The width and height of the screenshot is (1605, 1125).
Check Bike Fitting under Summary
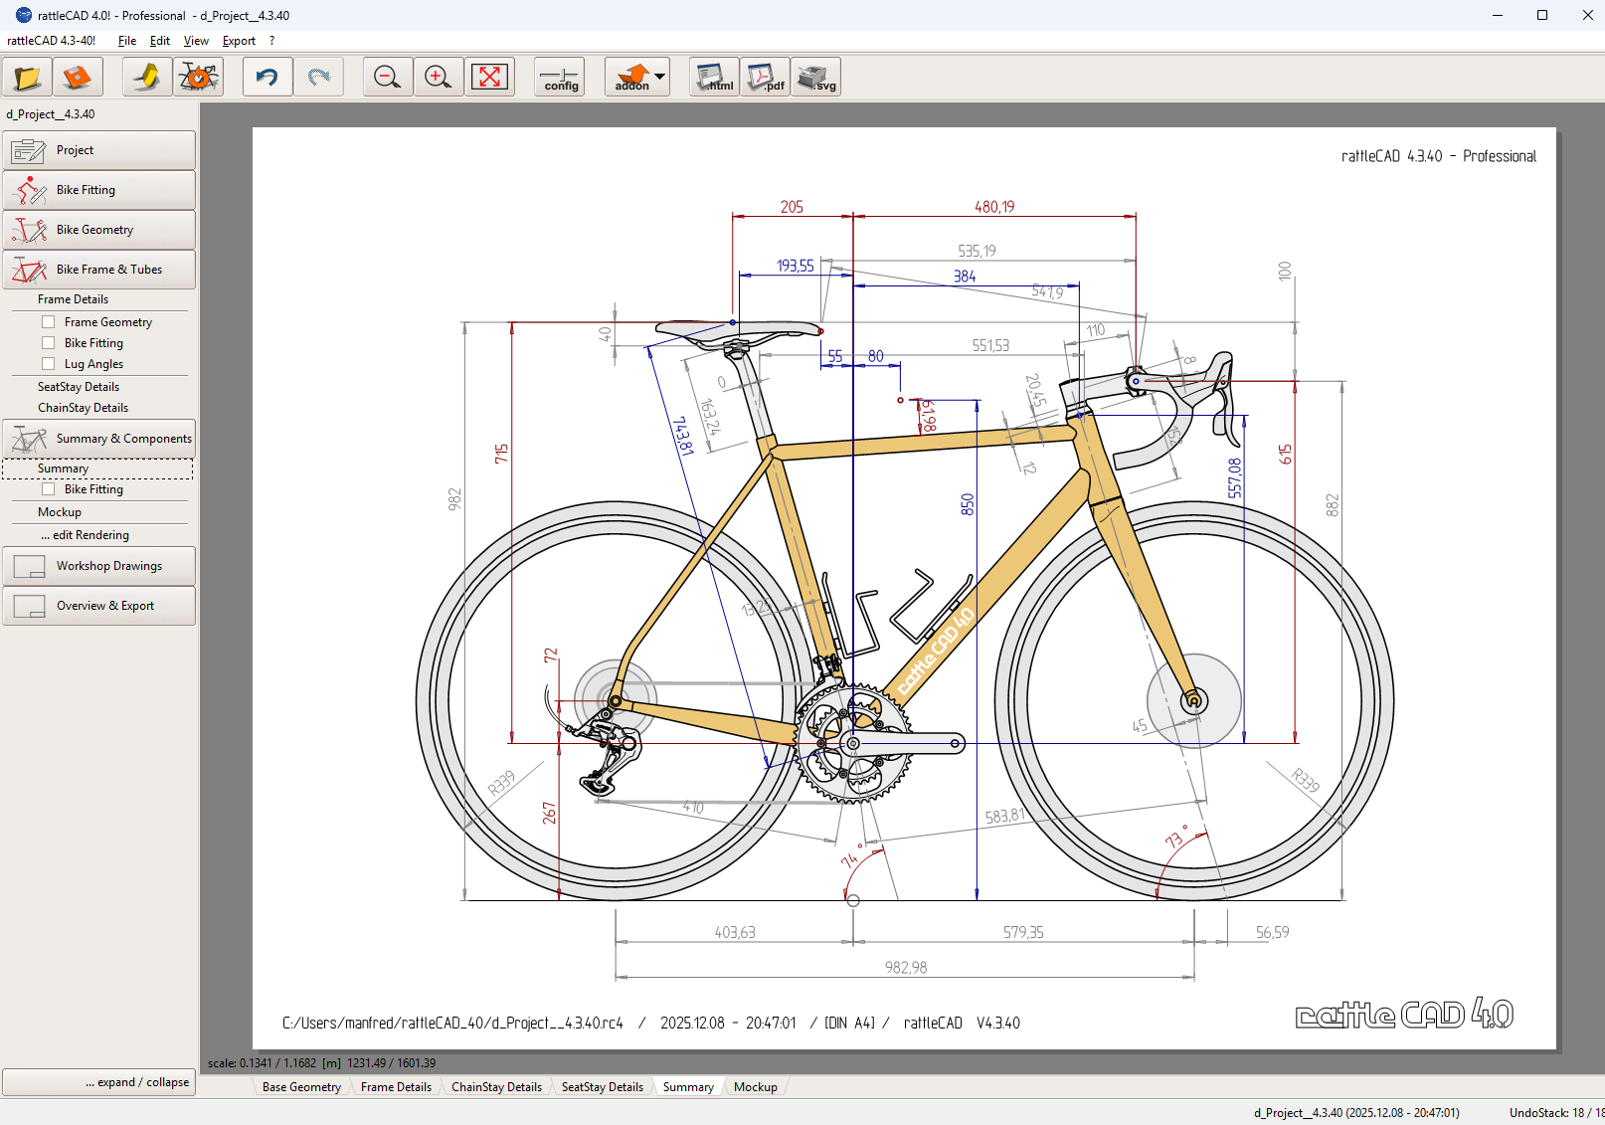click(48, 489)
